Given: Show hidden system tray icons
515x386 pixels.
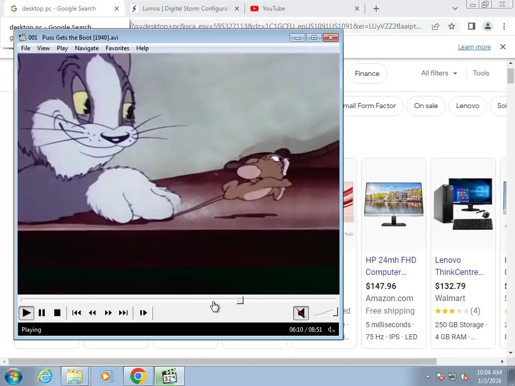Looking at the screenshot, I should pos(427,376).
